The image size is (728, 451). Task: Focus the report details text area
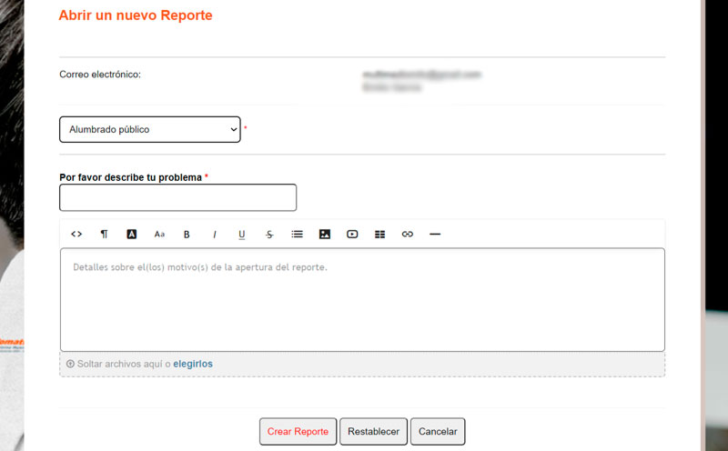(362, 300)
